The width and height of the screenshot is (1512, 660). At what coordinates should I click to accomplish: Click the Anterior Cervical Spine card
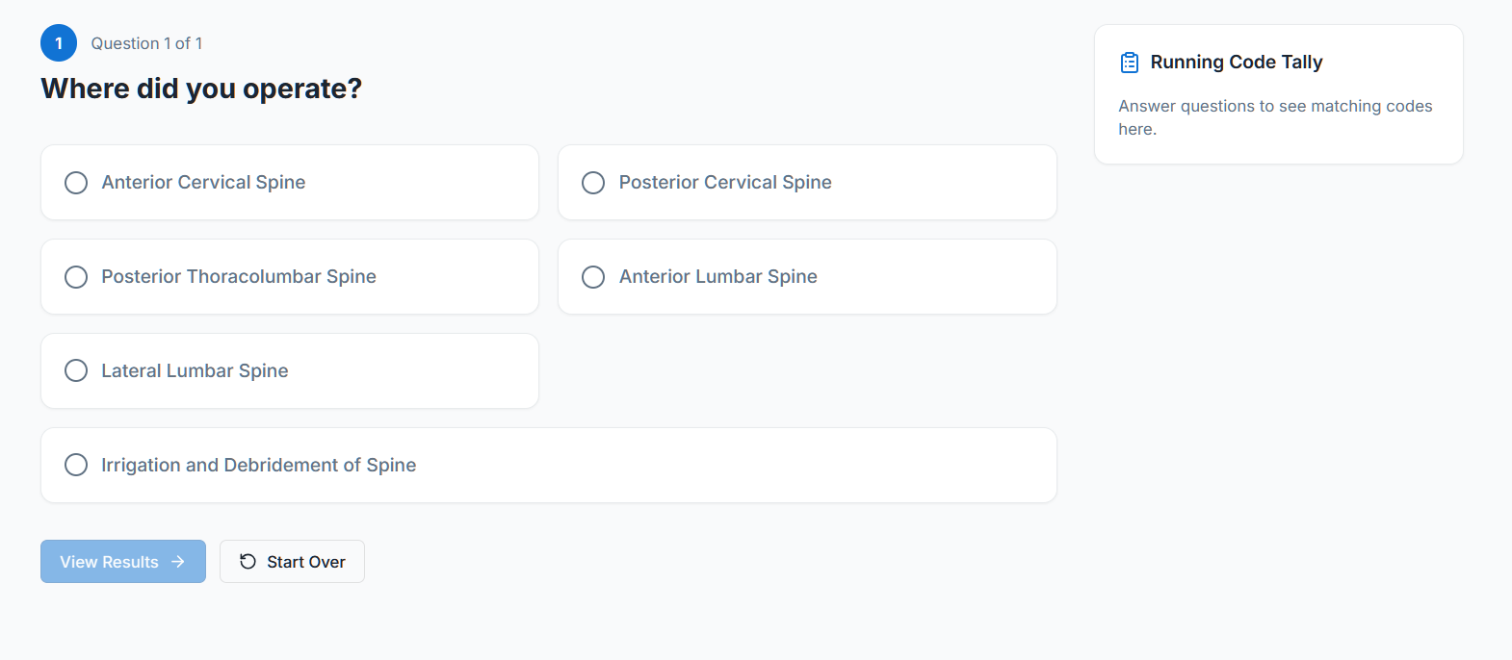click(289, 182)
